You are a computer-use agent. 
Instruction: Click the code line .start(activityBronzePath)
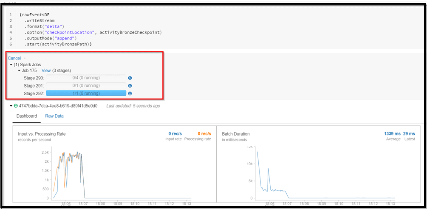tap(58, 43)
